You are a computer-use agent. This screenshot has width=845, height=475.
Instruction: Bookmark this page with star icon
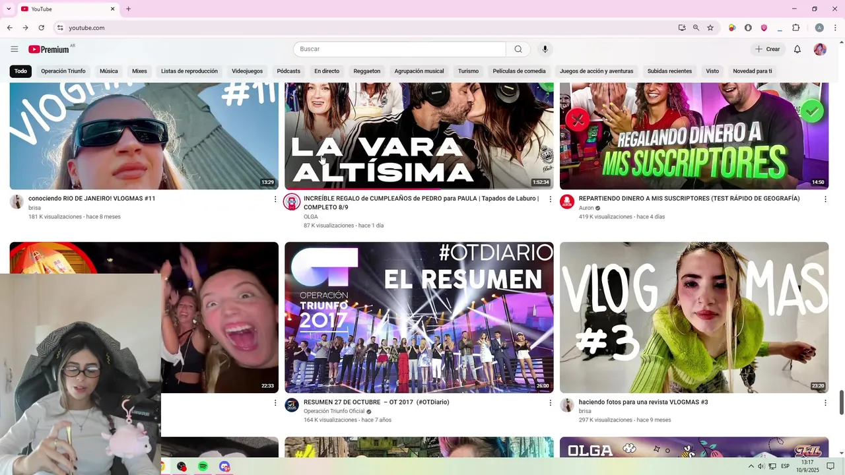(710, 28)
